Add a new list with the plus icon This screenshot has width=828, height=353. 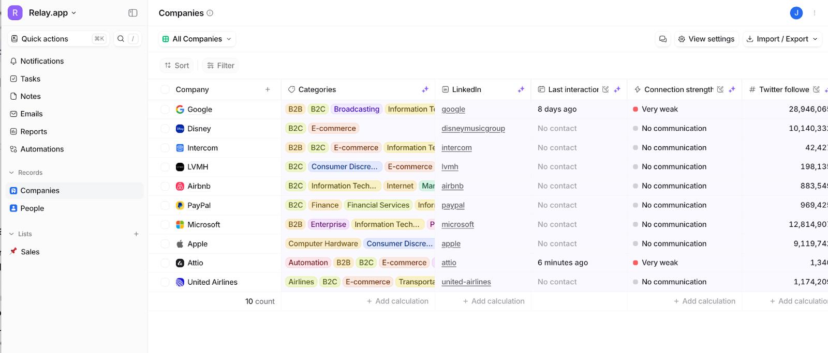click(137, 234)
